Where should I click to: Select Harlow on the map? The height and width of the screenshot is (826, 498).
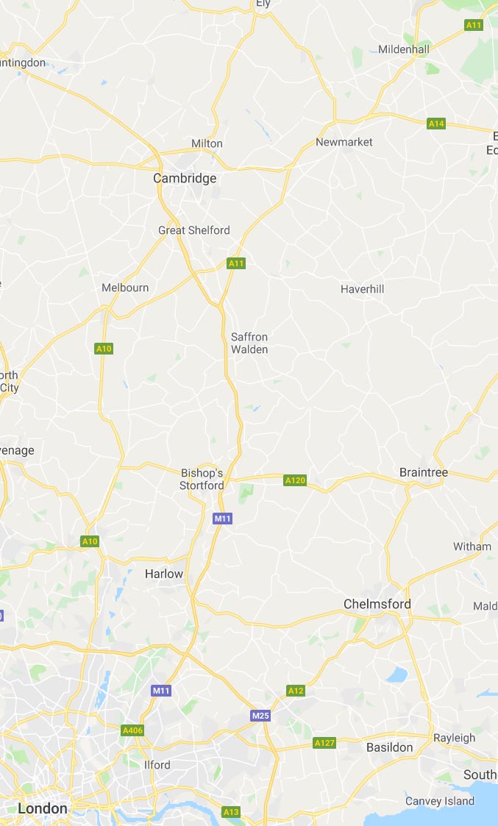164,574
